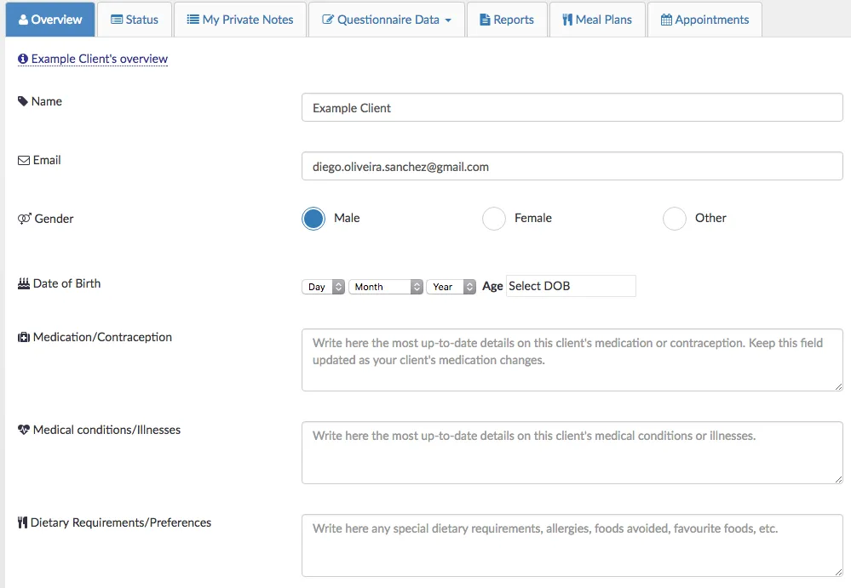Open the Year dropdown
The width and height of the screenshot is (851, 588).
[451, 287]
